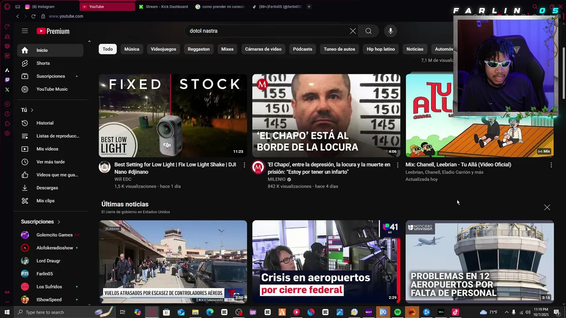Viewport: 566px width, 318px height.
Task: Open the Alofokeradioshow subscription
Action: tap(50, 248)
